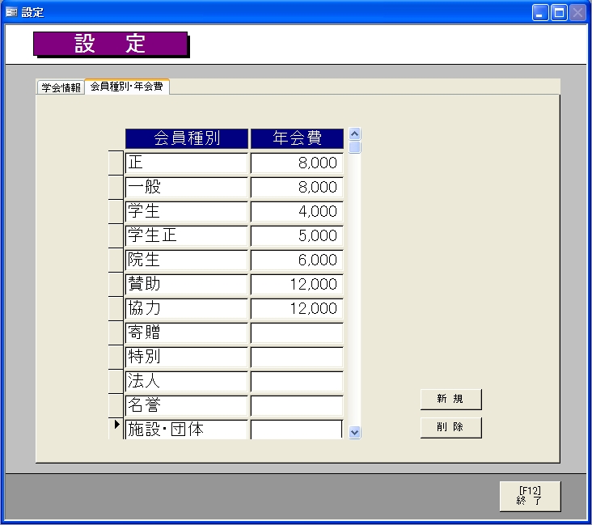Click the list scrollbar thumb
This screenshot has width=592, height=525.
354,147
